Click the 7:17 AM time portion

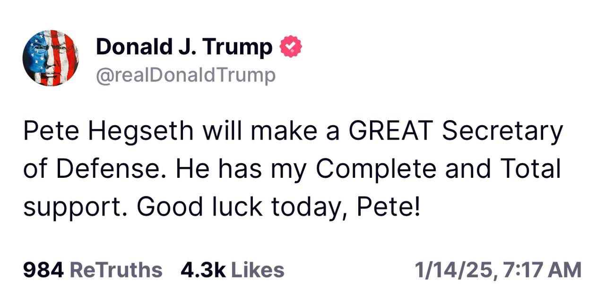click(542, 270)
